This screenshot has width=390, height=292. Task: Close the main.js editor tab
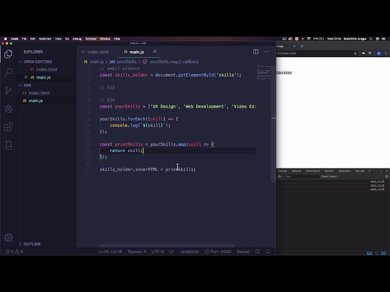point(155,52)
